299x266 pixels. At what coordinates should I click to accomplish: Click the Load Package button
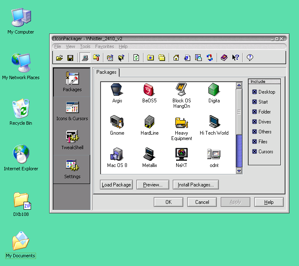[116, 185]
